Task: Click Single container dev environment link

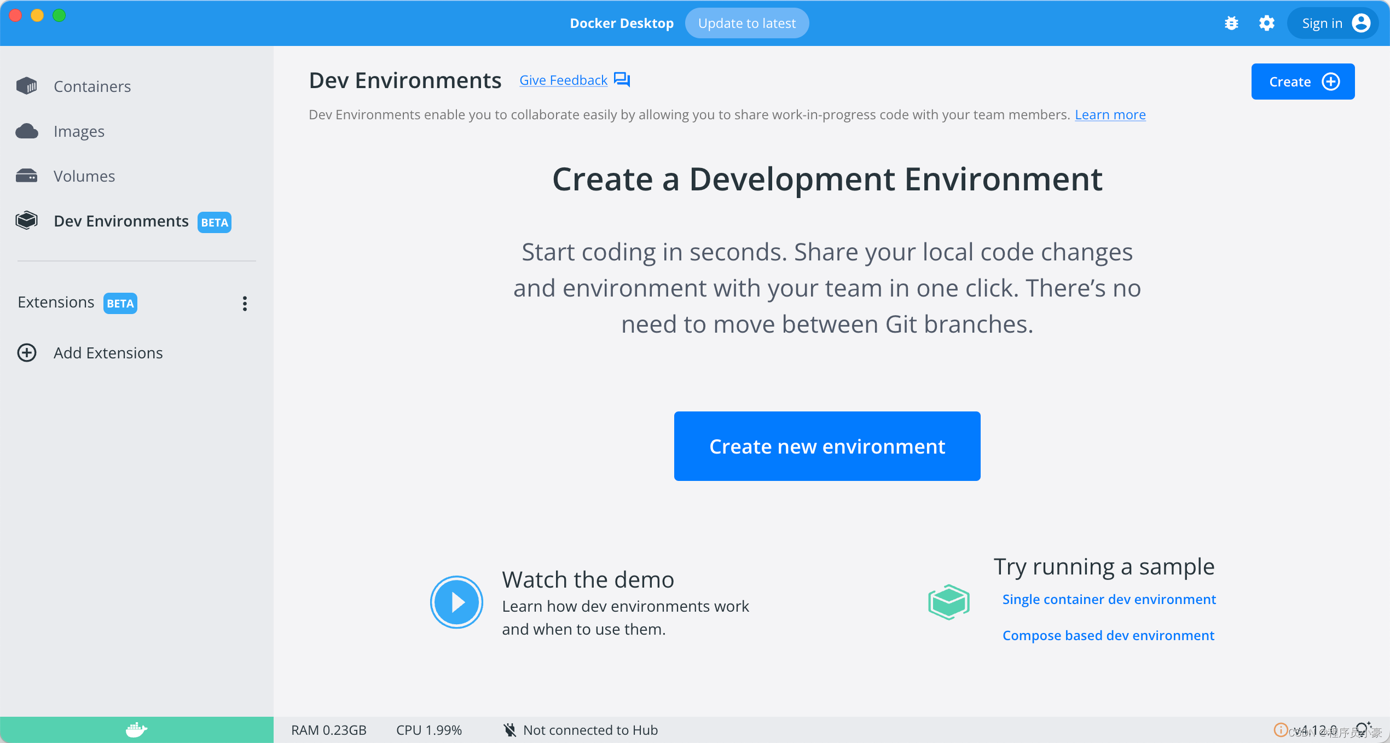Action: (x=1109, y=599)
